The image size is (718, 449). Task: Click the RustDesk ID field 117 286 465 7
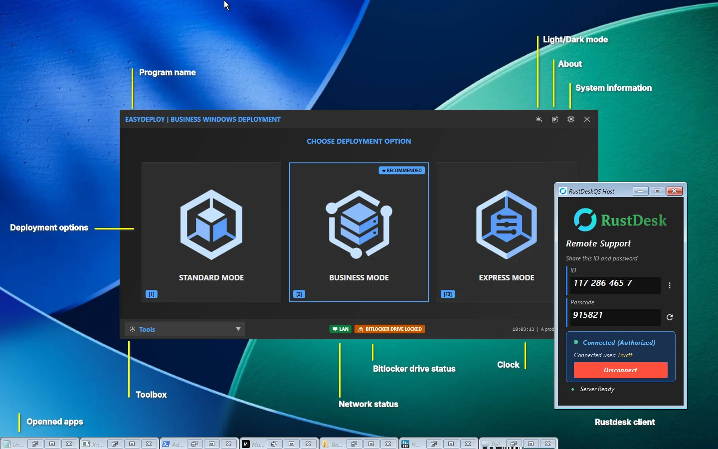(x=615, y=285)
